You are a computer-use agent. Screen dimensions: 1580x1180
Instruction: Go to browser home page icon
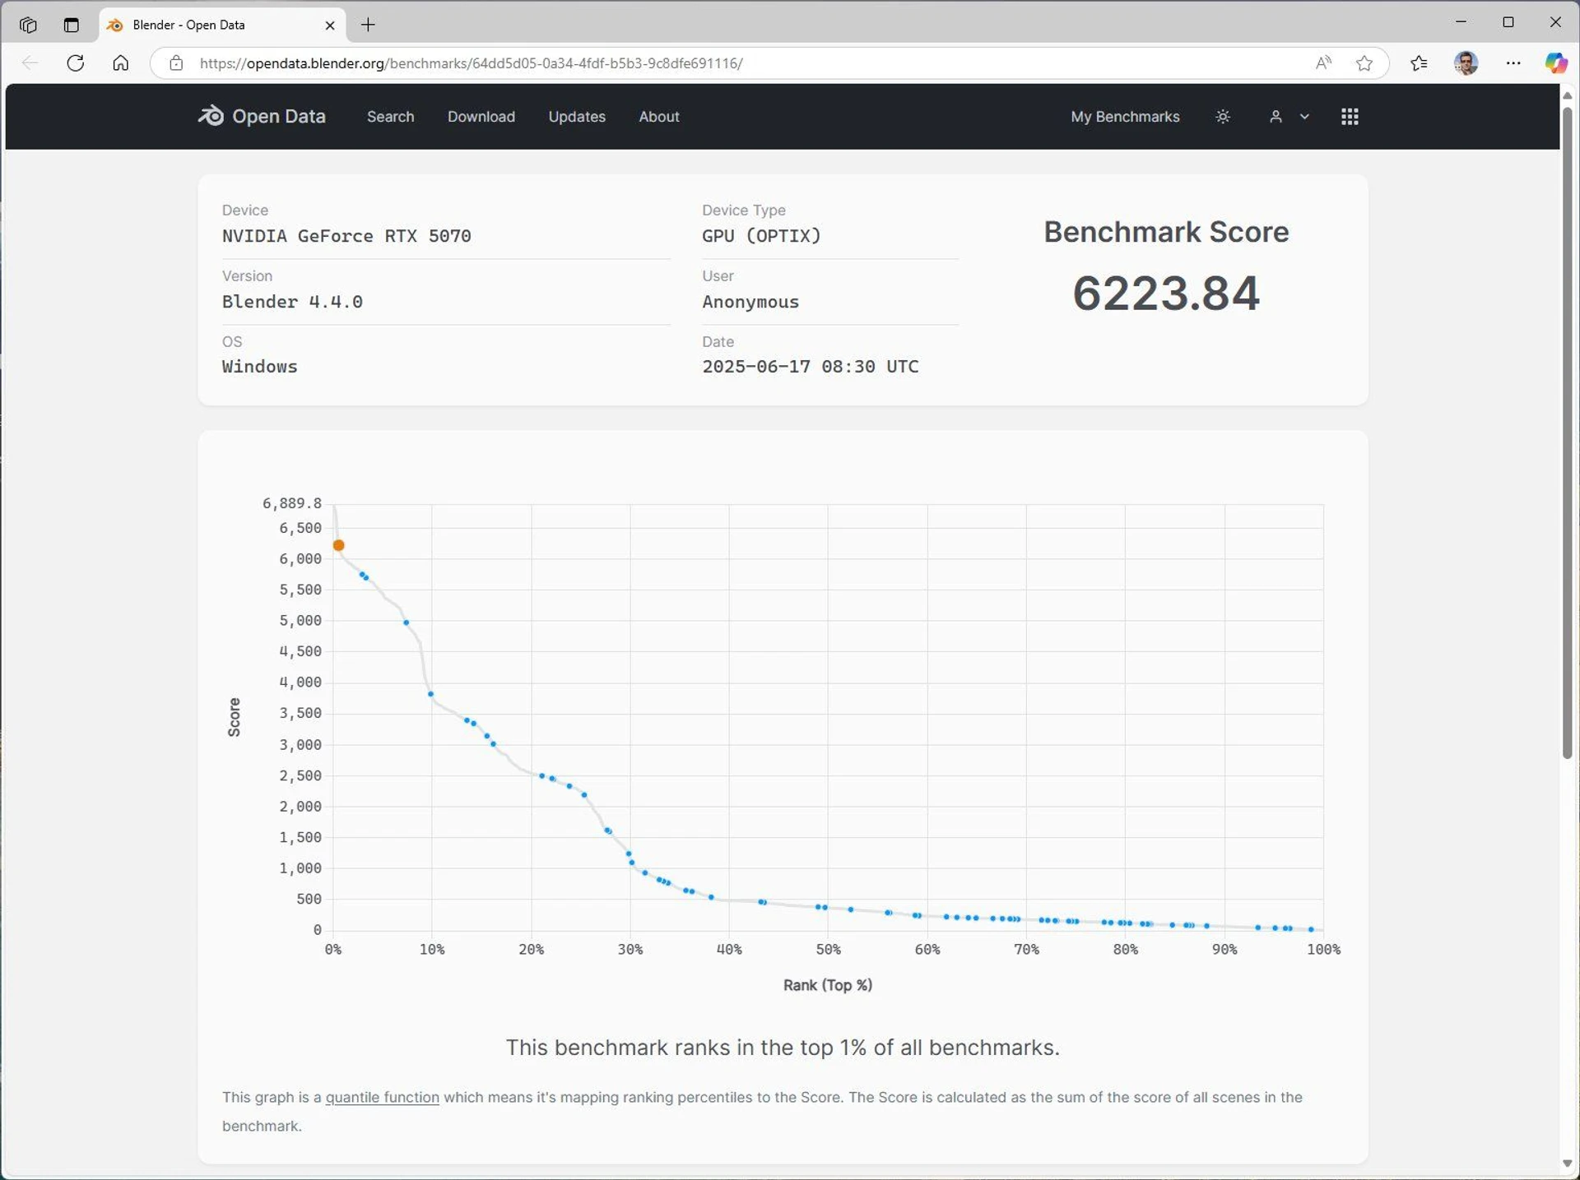click(121, 63)
